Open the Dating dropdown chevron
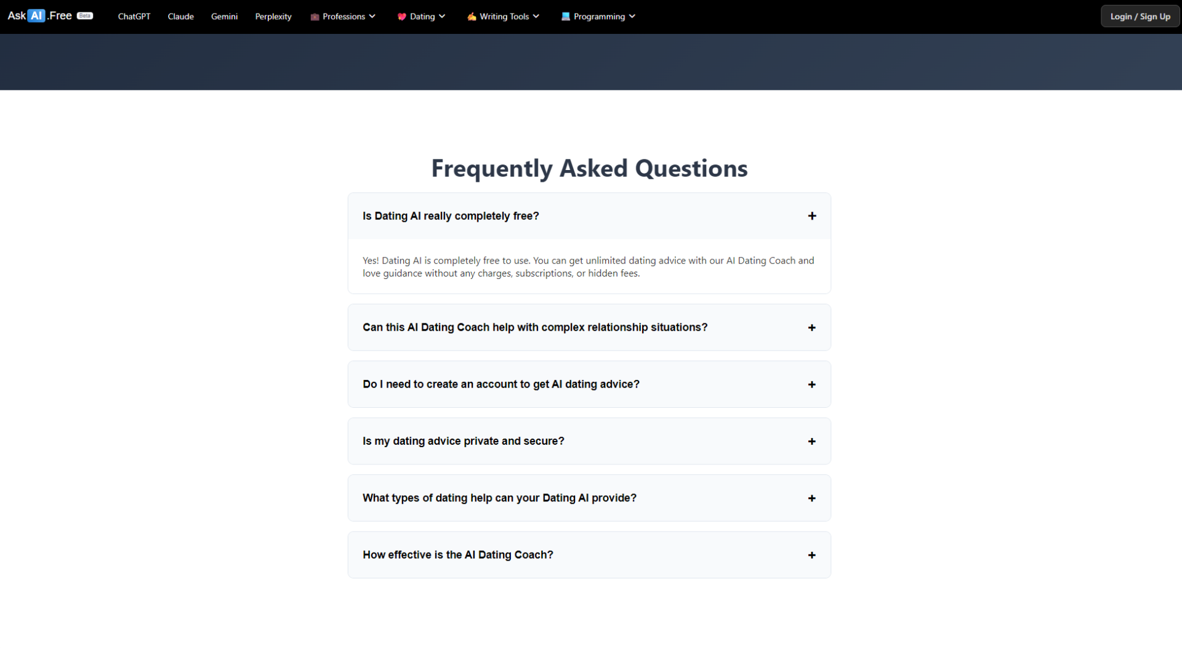This screenshot has height=648, width=1182. click(442, 17)
